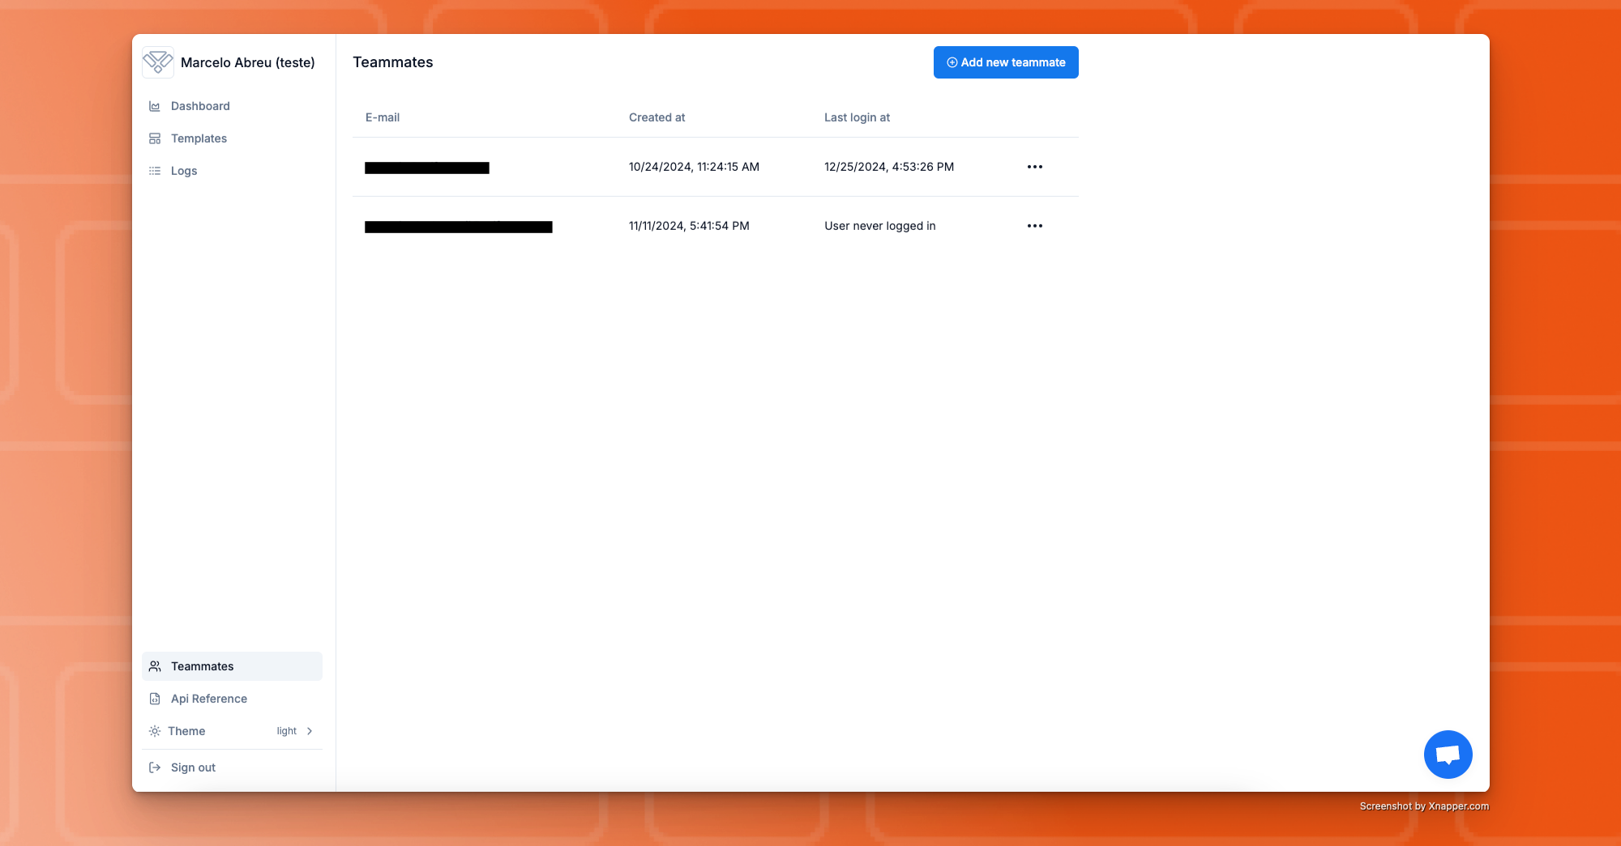1621x846 pixels.
Task: Open actions menu for first teammate row
Action: [1035, 167]
